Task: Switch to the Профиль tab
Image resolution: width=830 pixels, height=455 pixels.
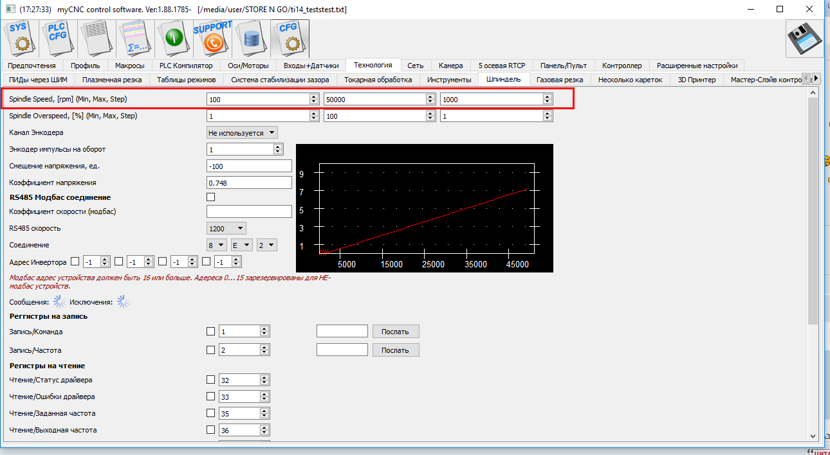Action: [x=86, y=66]
